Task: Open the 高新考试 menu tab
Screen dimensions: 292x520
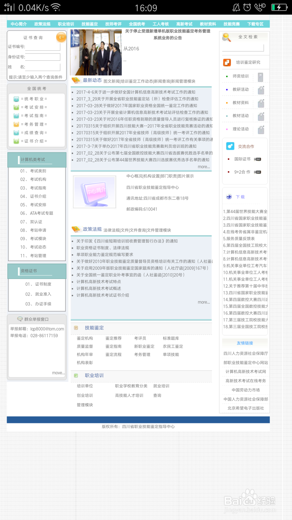Action: (x=184, y=24)
